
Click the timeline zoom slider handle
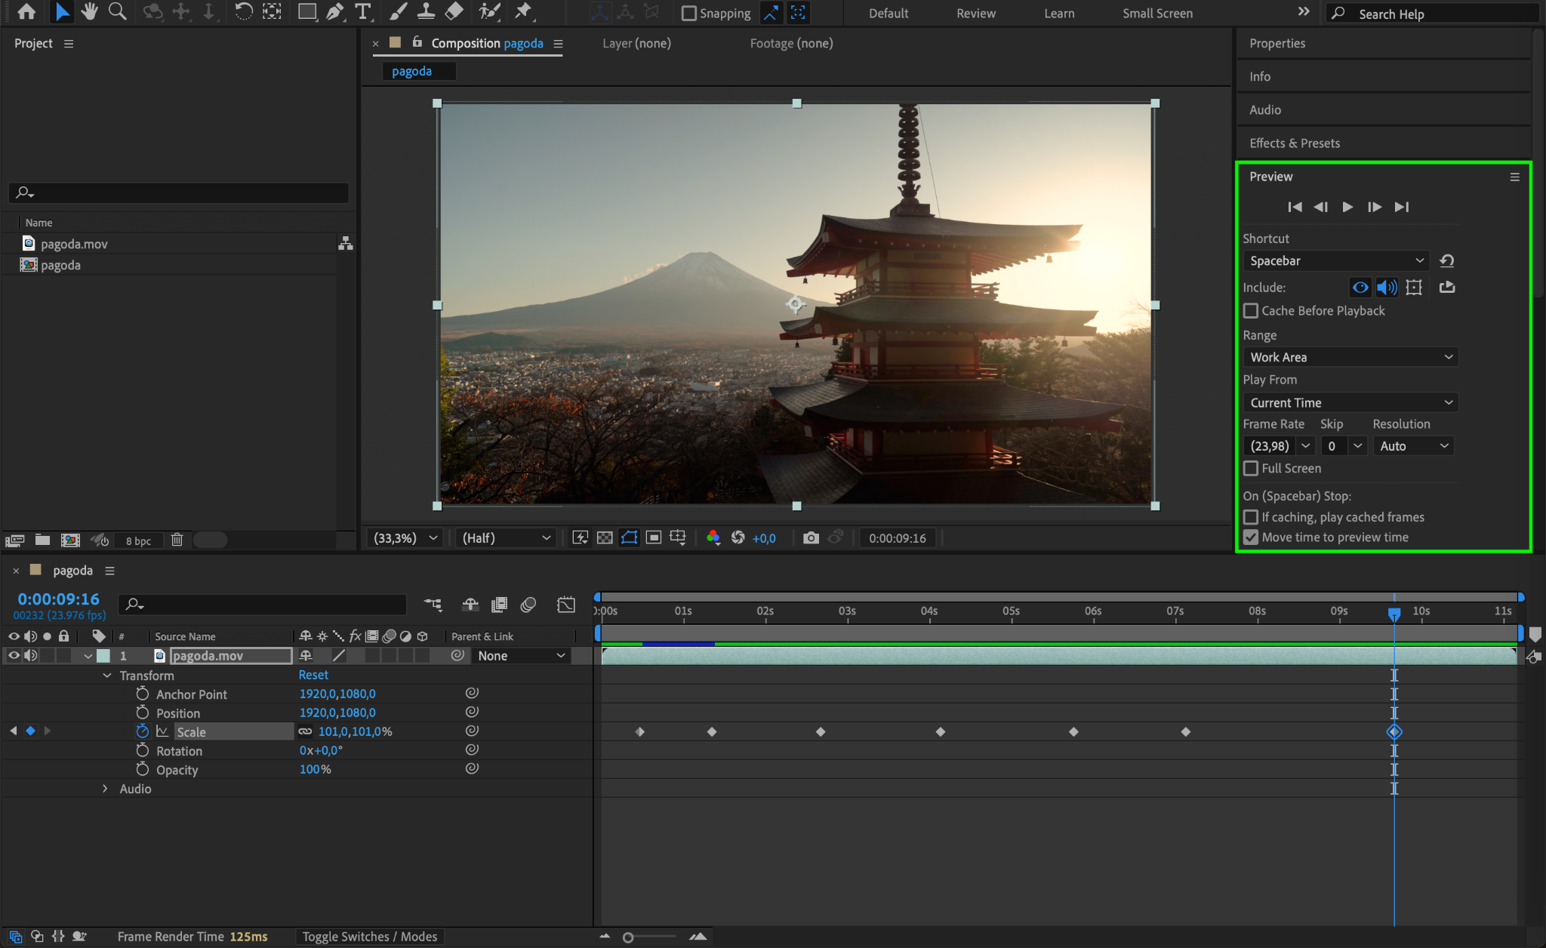point(628,937)
